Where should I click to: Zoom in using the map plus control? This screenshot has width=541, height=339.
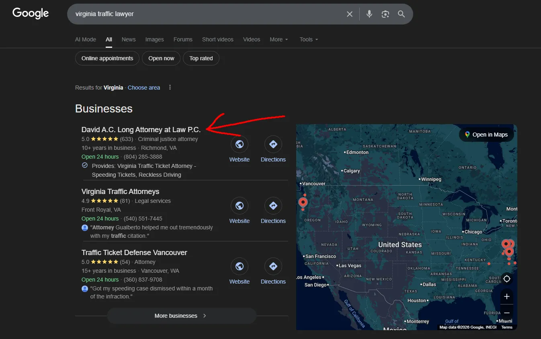506,296
